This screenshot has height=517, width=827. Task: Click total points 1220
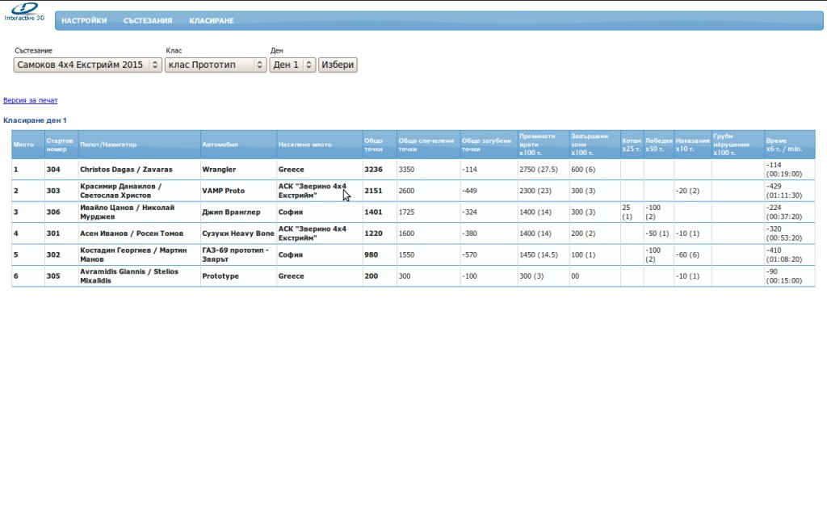click(x=373, y=233)
